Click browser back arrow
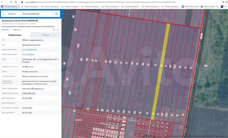The width and height of the screenshot is (228, 138). (x=3, y=2)
